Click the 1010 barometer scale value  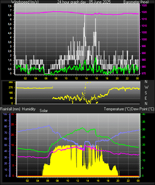[x=144, y=26]
